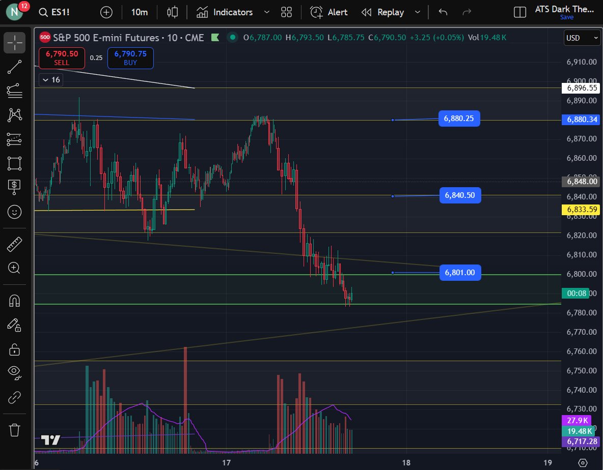
Task: Click the 6,910.00 price axis tick
Action: coord(582,62)
